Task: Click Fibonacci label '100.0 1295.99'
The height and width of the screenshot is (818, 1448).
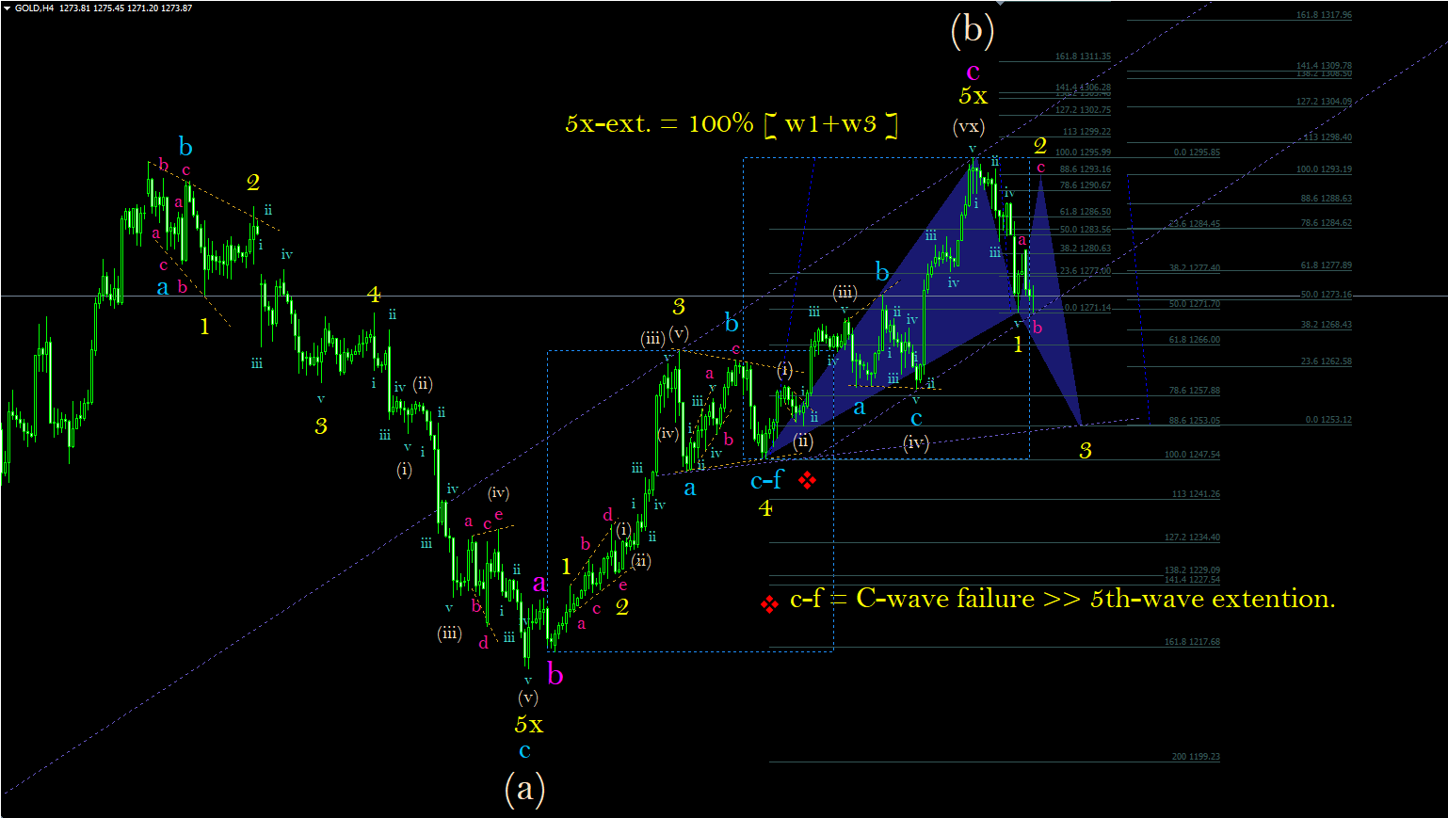Action: (1083, 152)
